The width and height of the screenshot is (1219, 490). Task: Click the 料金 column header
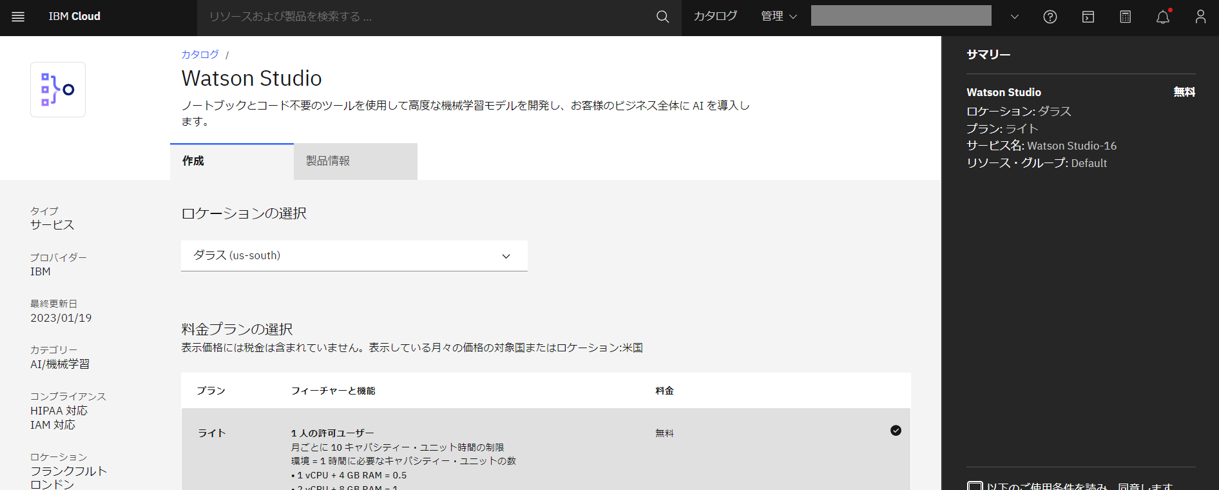665,391
